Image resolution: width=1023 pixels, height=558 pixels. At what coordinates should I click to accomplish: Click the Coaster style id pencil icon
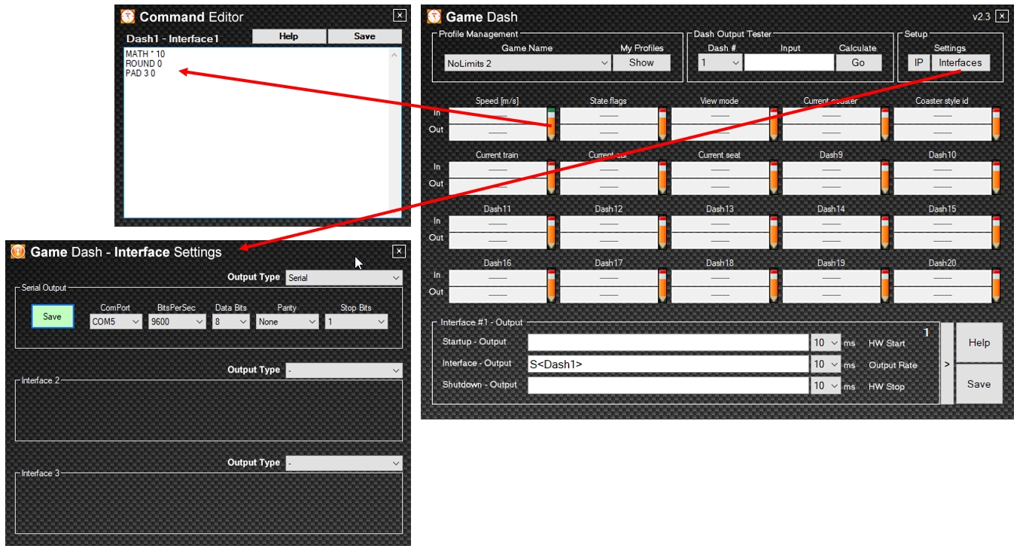click(x=996, y=124)
